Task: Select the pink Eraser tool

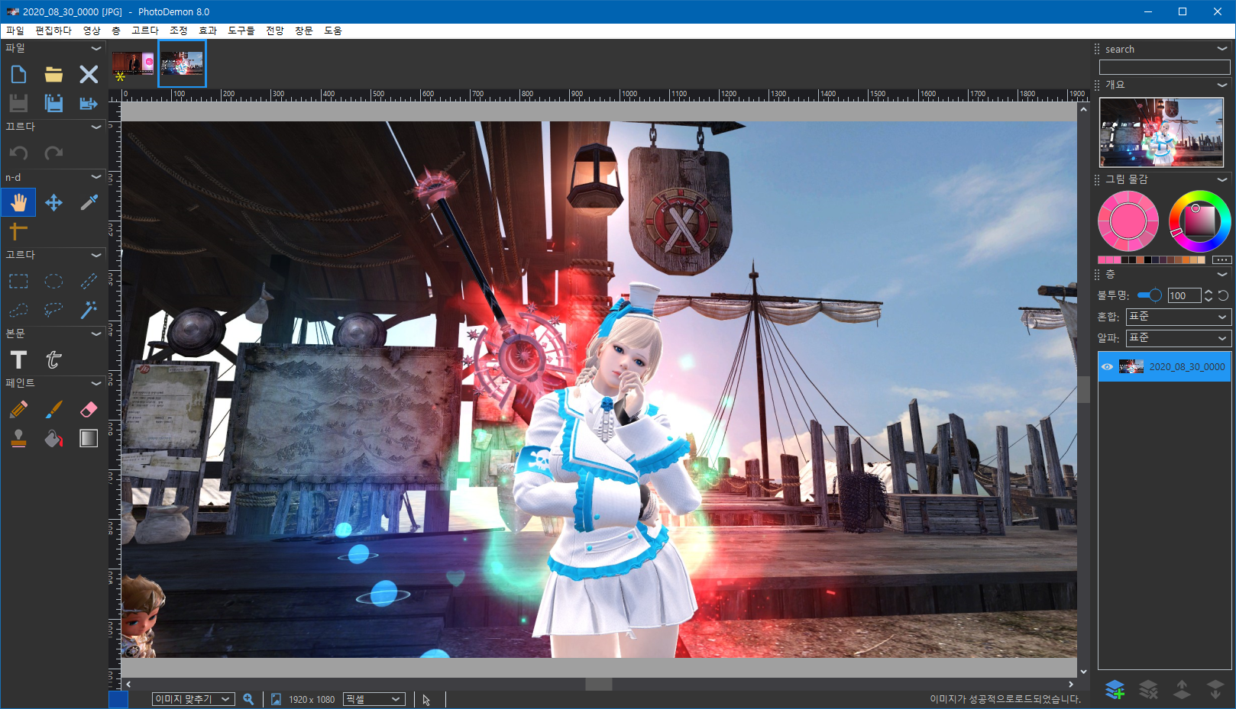Action: point(89,409)
